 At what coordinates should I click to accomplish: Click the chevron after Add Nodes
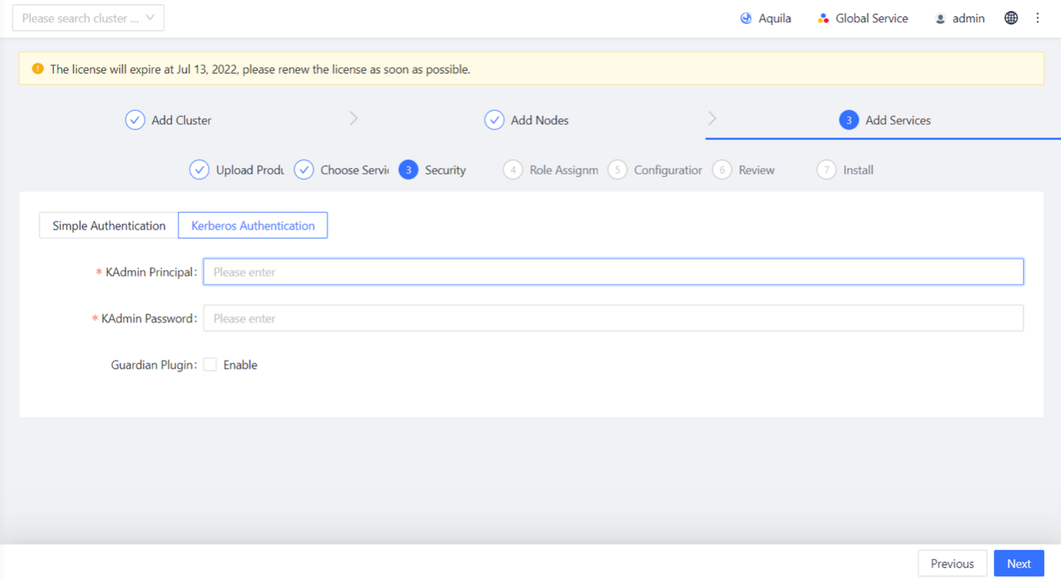[712, 118]
